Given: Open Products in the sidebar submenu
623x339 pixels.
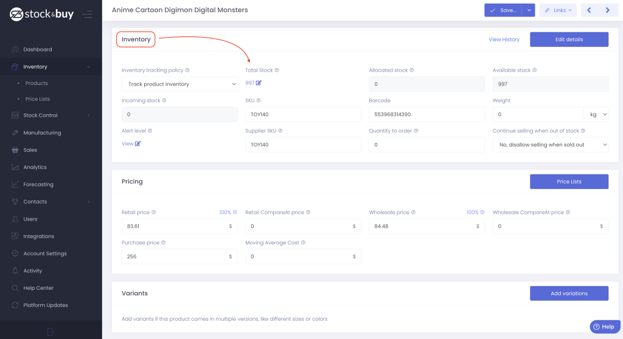Looking at the screenshot, I should [37, 83].
